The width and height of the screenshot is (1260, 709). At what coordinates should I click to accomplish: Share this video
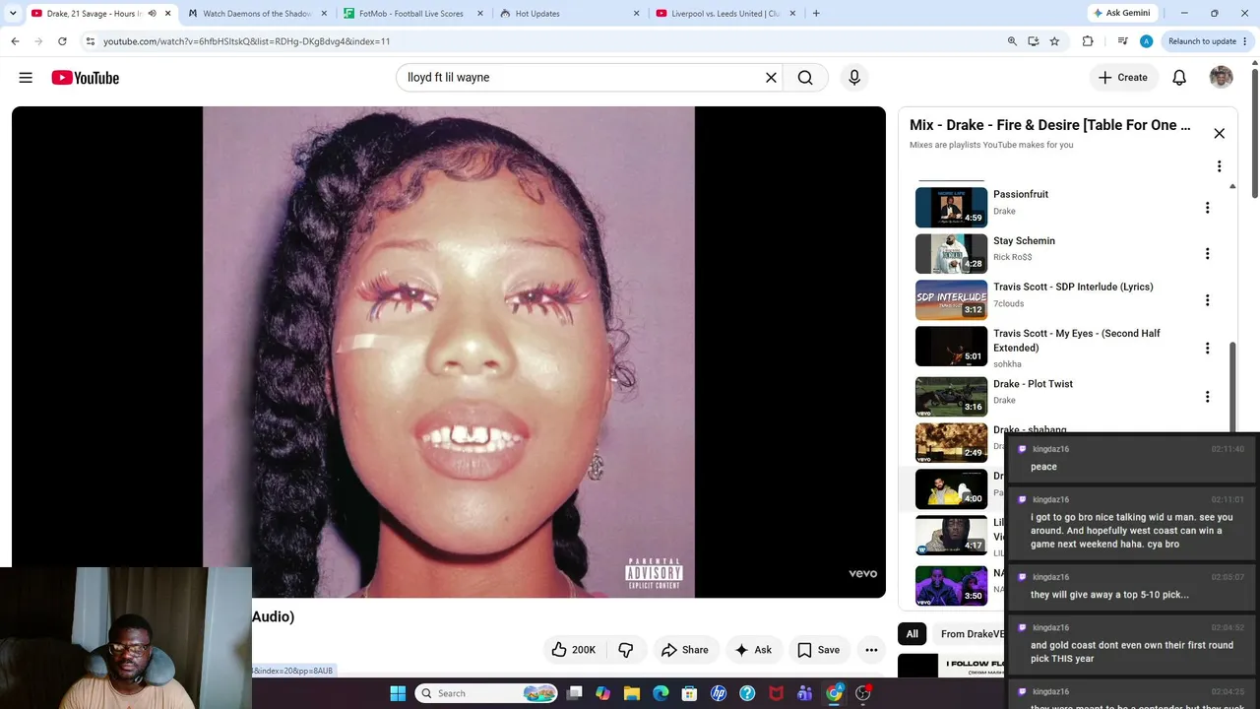click(x=685, y=650)
